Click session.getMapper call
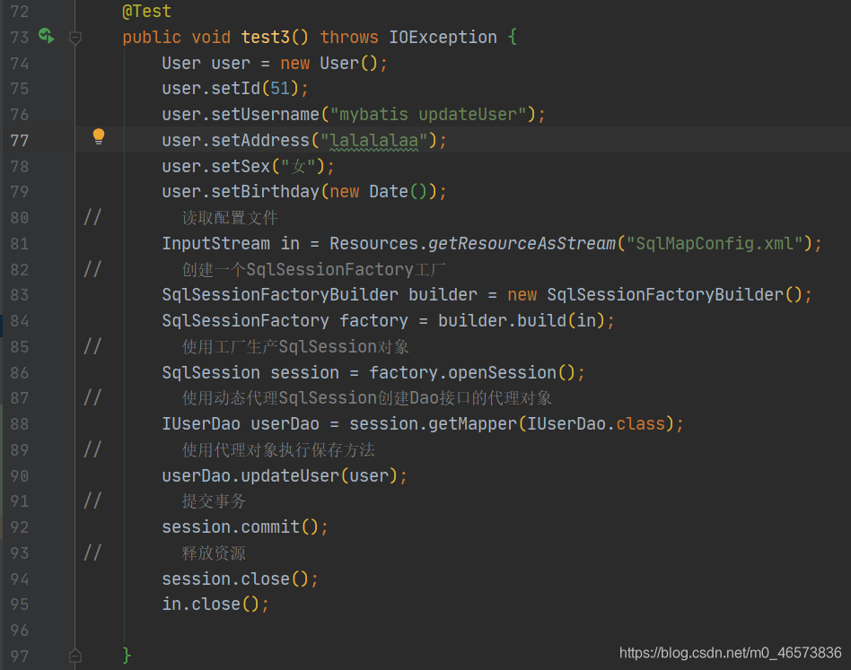851x670 pixels. (433, 423)
